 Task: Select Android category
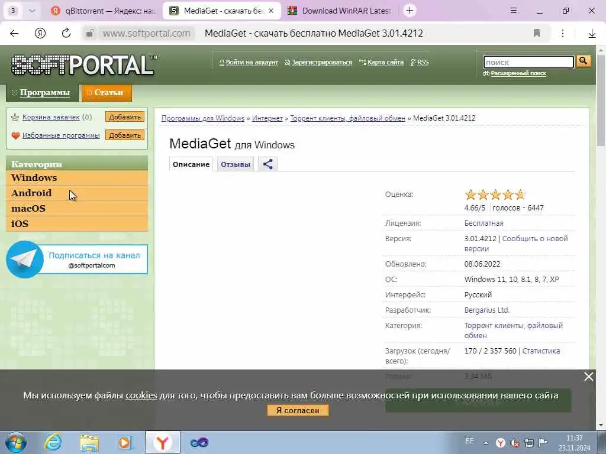(77, 193)
